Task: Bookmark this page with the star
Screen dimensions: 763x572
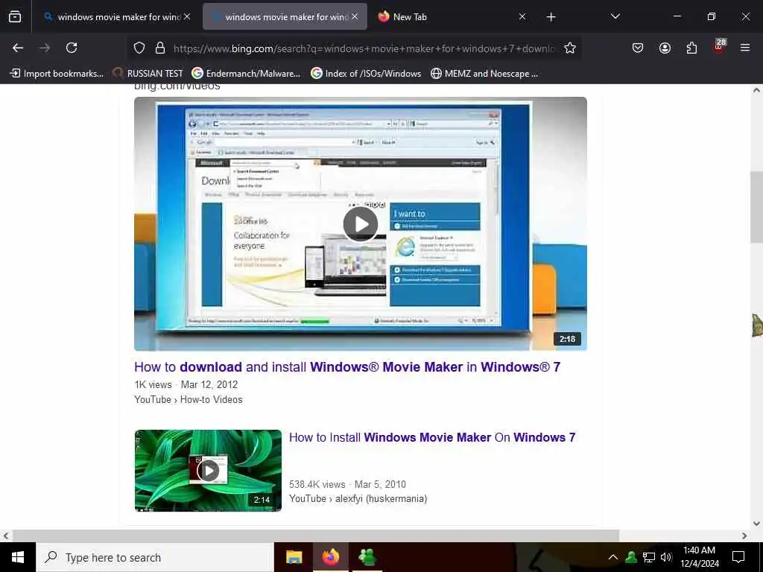Action: coord(570,48)
